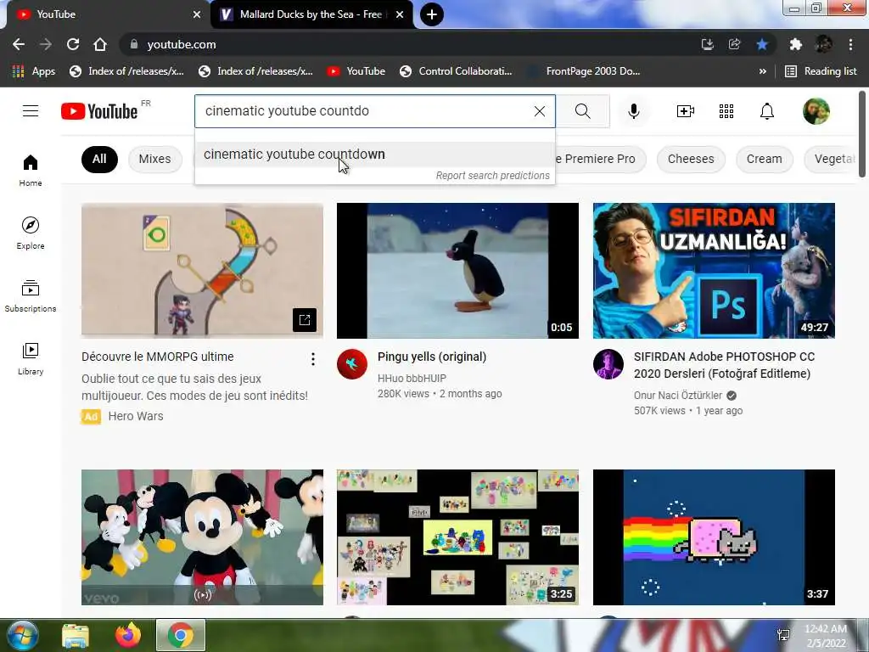This screenshot has height=652, width=869.
Task: Open Chrome's three-dot menu
Action: click(x=850, y=44)
